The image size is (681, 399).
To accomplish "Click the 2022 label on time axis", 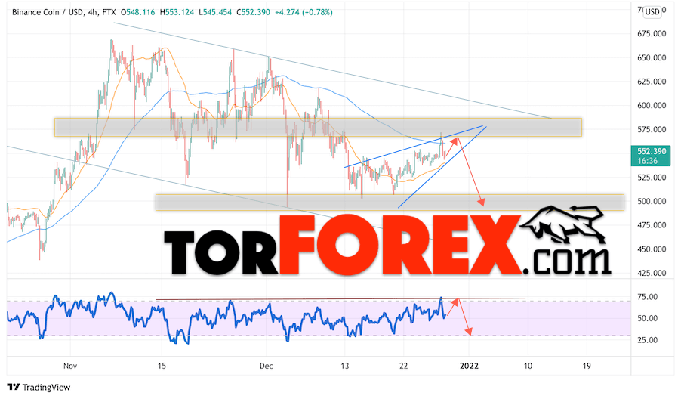I will [x=469, y=366].
